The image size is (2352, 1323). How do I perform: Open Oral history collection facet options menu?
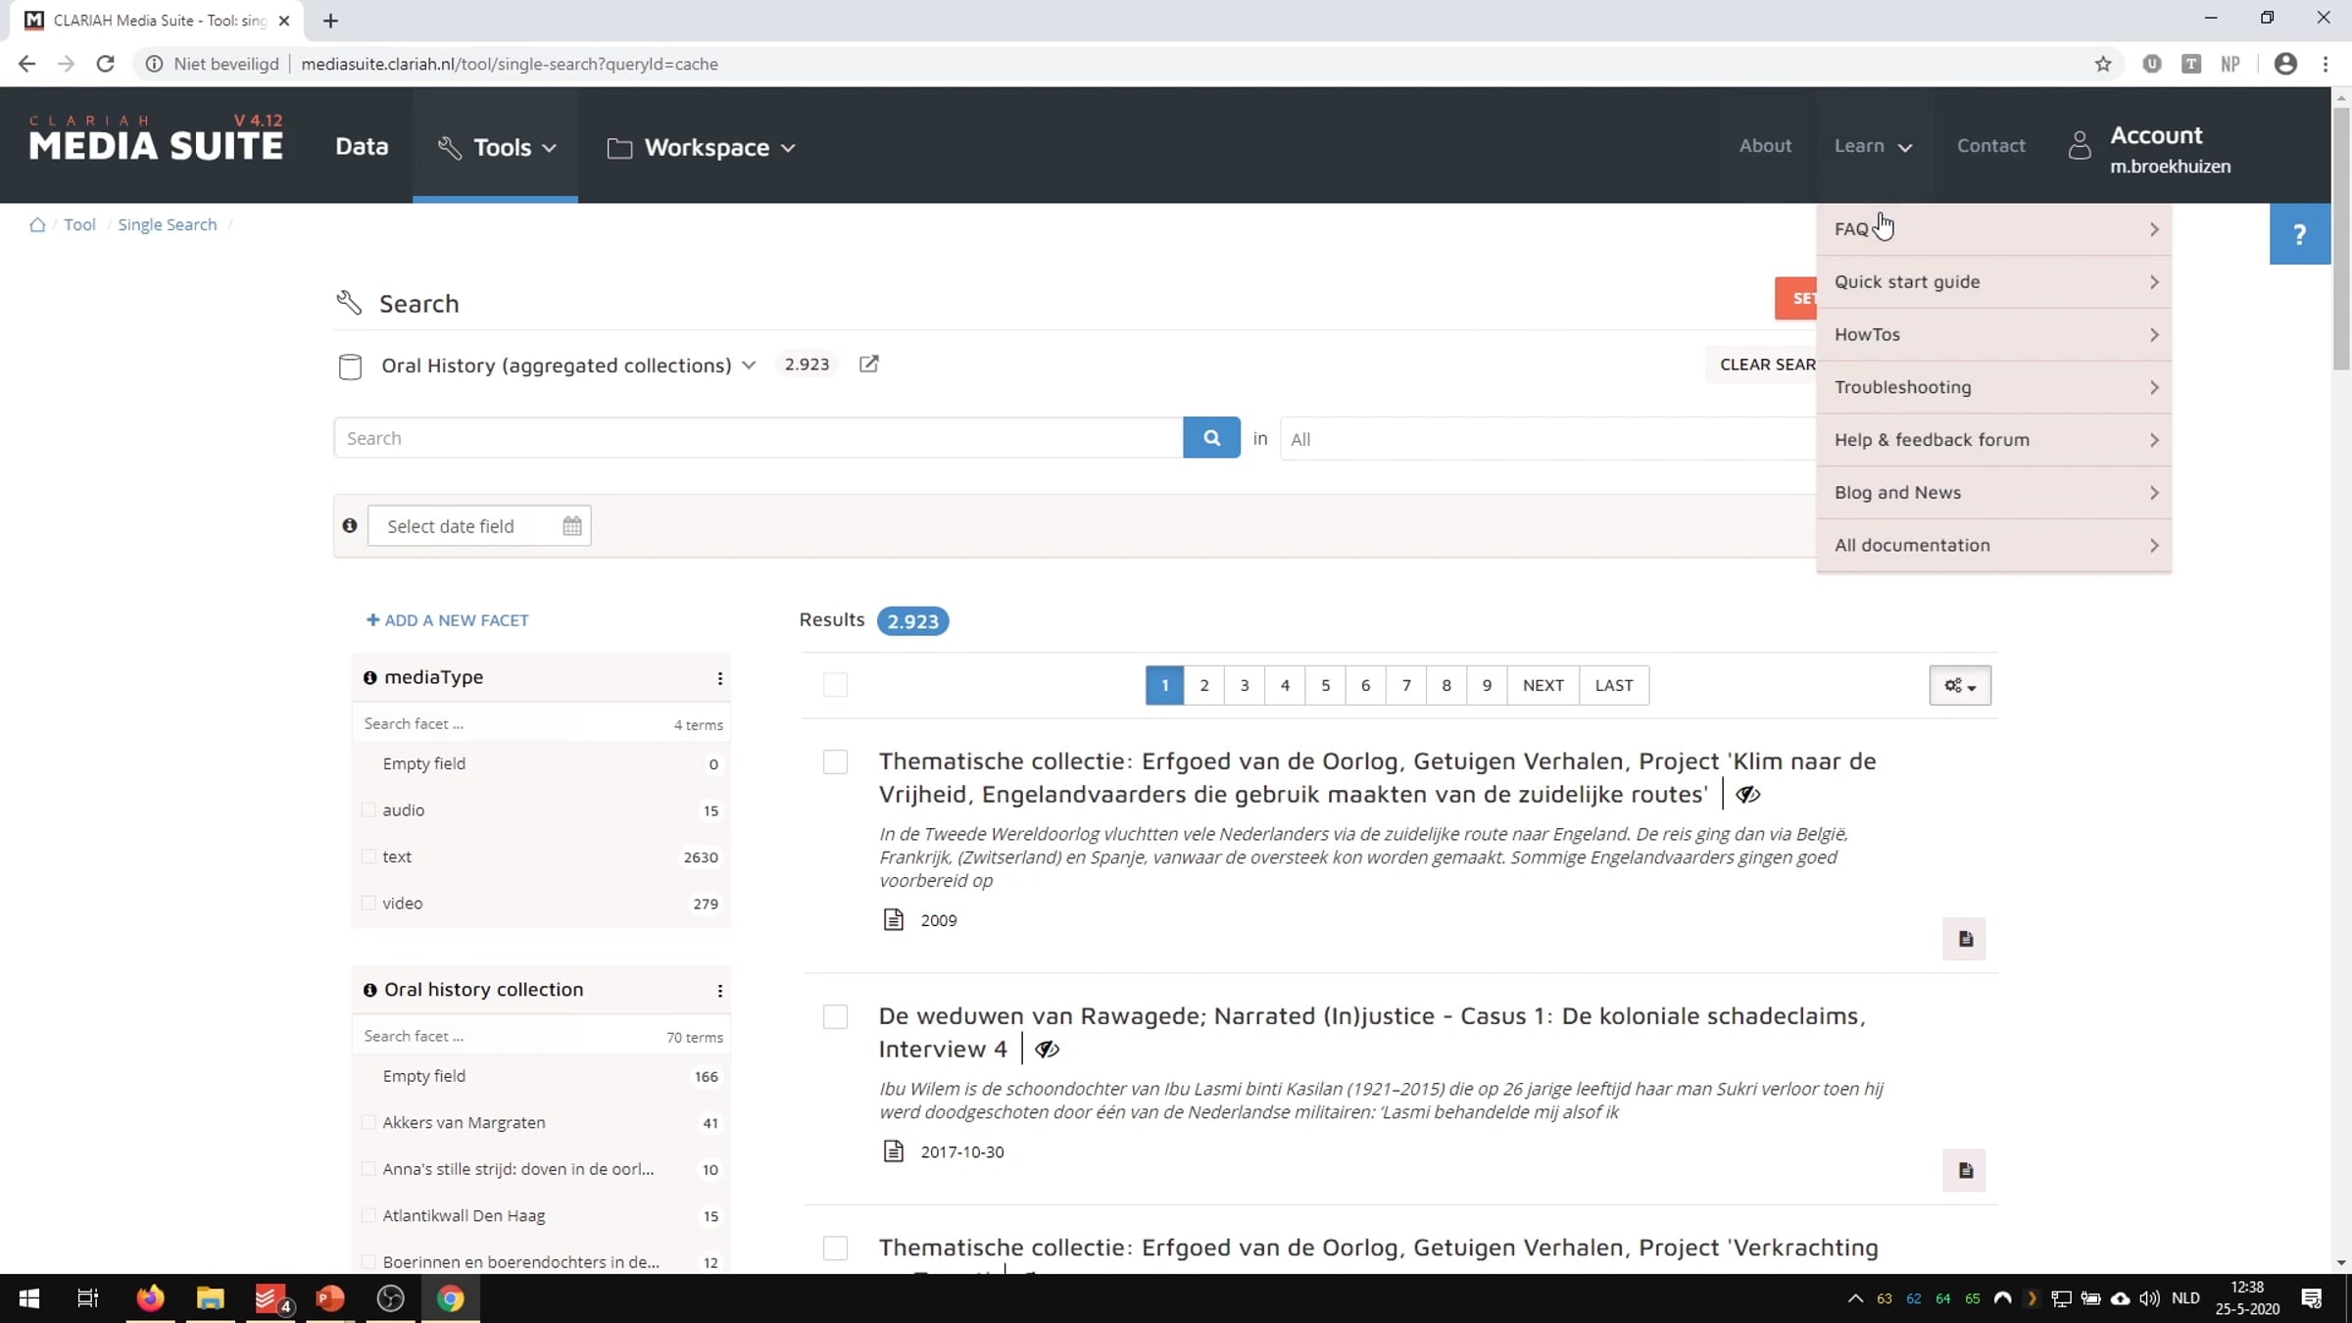coord(720,991)
